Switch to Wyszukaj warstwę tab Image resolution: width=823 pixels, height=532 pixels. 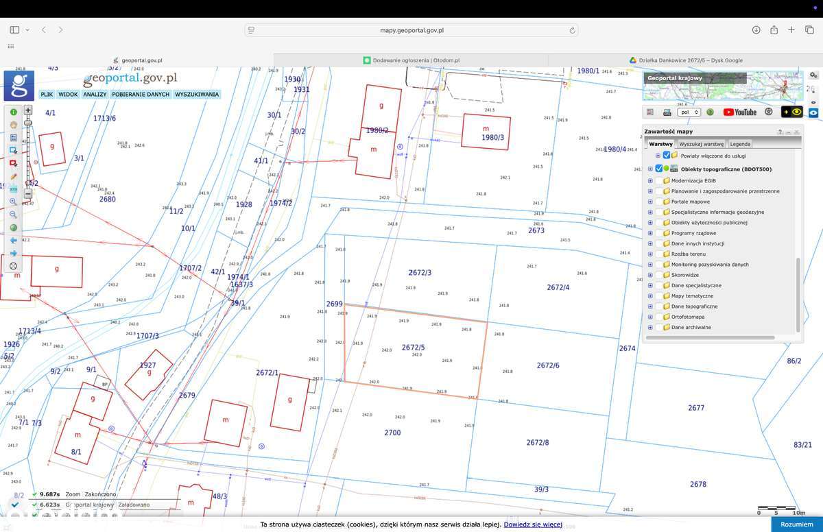point(702,144)
